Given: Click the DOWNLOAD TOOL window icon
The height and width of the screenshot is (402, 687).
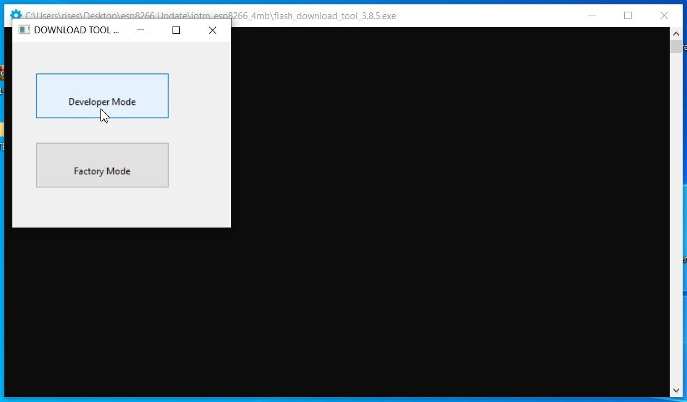Looking at the screenshot, I should pyautogui.click(x=25, y=30).
